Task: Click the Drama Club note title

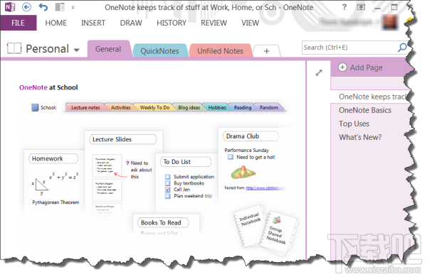Action: 243,136
